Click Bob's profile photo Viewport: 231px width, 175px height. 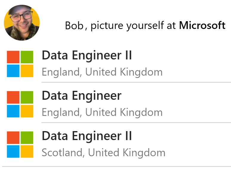[x=22, y=22]
